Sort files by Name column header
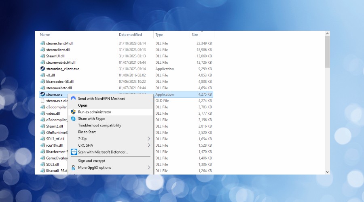 45,35
